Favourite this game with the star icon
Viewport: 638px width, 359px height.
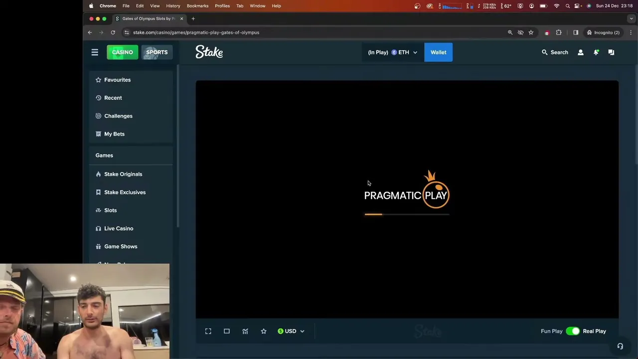pyautogui.click(x=264, y=331)
